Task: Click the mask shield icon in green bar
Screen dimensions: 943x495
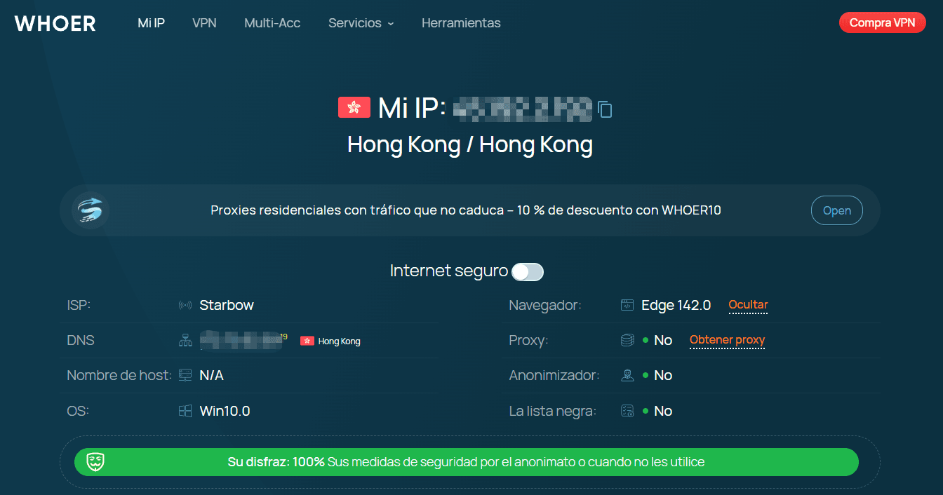Action: pos(95,462)
